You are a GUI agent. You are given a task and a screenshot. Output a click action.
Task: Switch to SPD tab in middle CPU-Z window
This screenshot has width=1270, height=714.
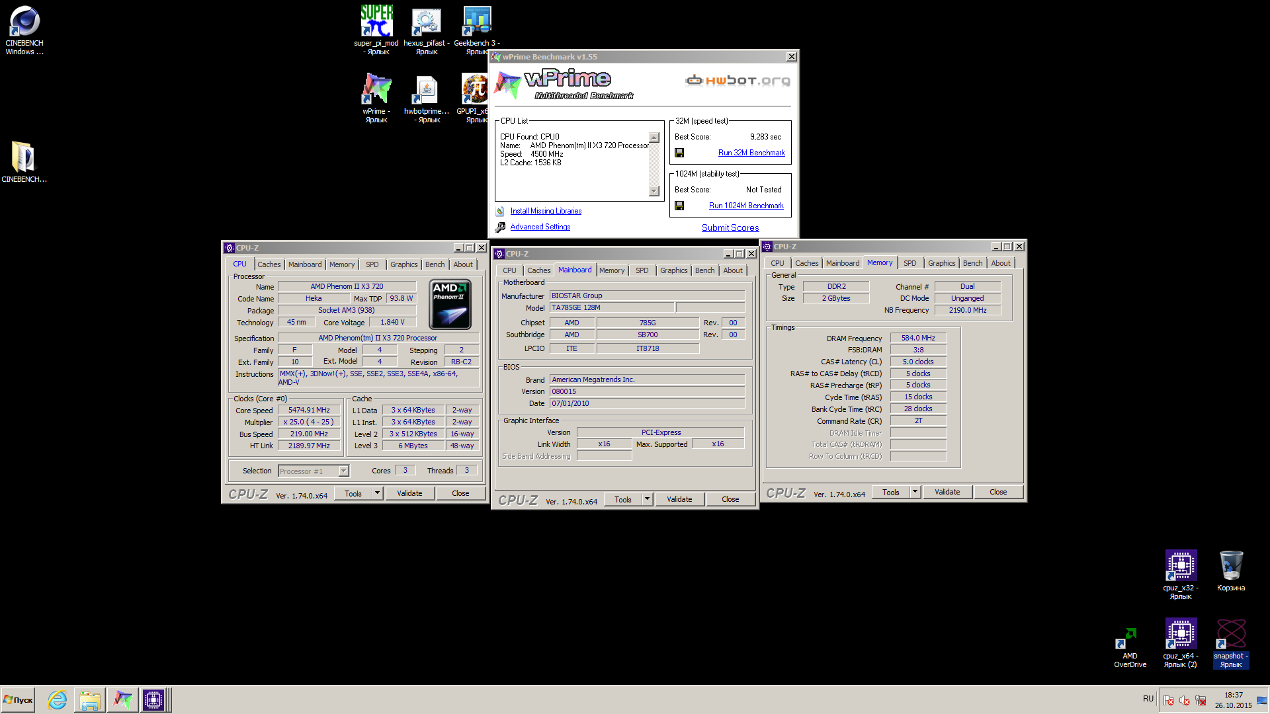(642, 270)
